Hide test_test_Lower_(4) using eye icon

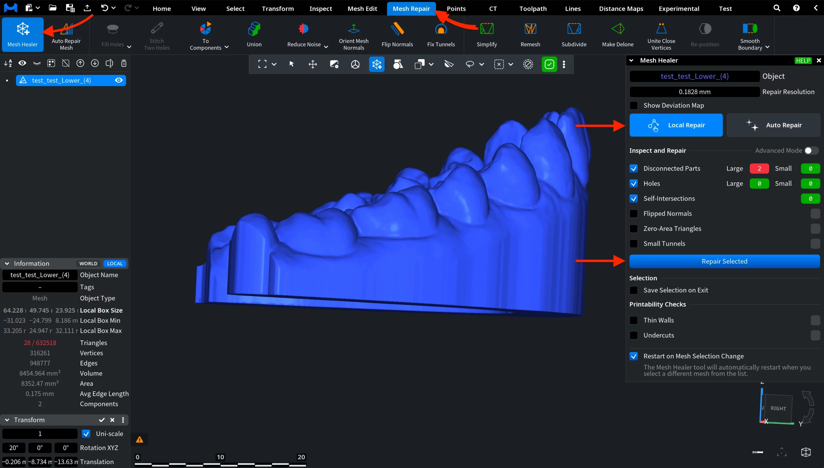119,80
